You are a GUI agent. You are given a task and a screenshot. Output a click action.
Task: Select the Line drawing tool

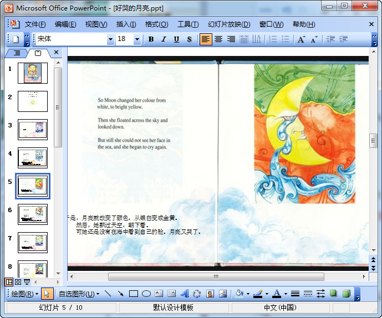tap(108, 294)
